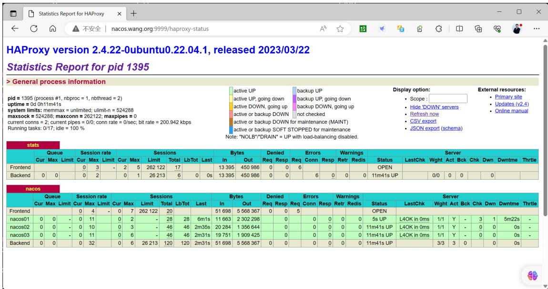This screenshot has height=289, width=548.
Task: Go to the browser home page
Action: [52, 29]
